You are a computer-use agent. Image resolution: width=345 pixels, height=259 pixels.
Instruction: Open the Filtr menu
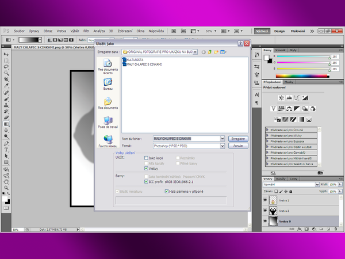tap(86, 31)
